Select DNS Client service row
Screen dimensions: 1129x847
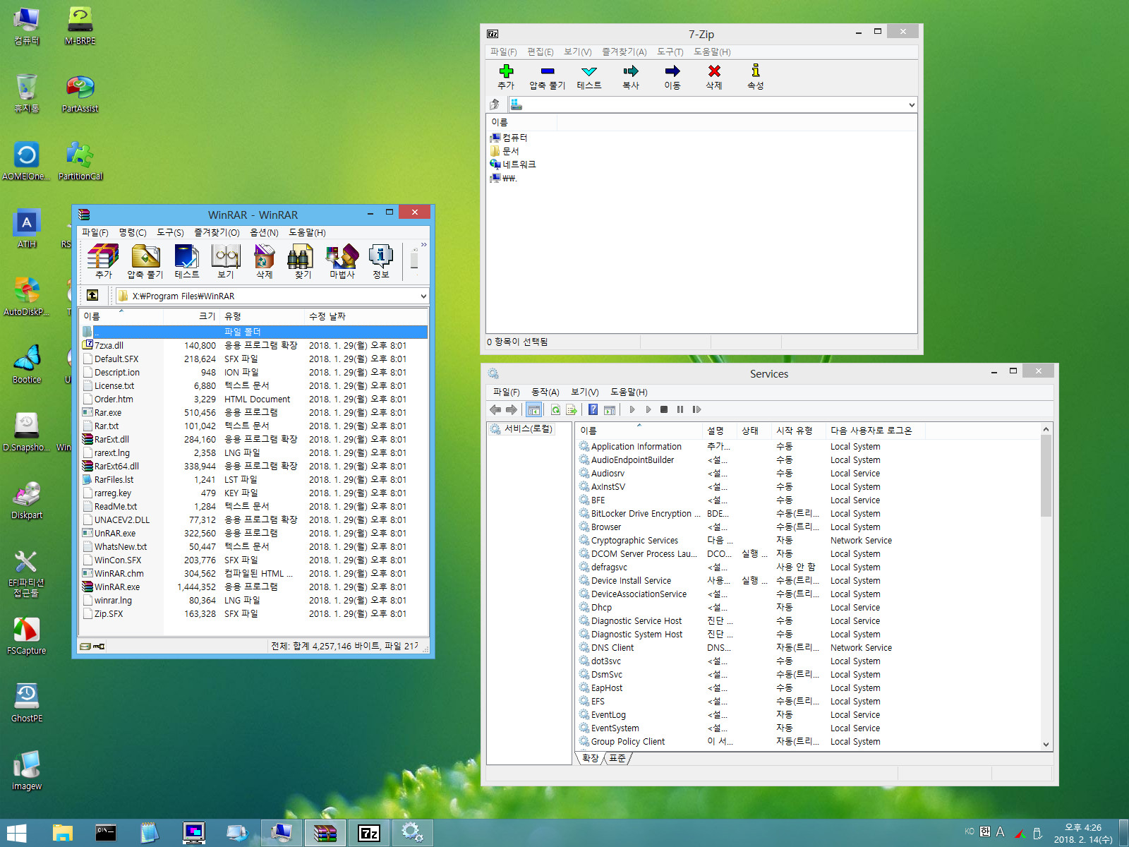point(809,648)
